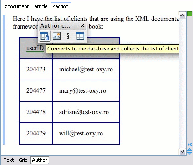This screenshot has height=165, width=193.
Task: Click the insert table grid icon
Action: point(80,36)
